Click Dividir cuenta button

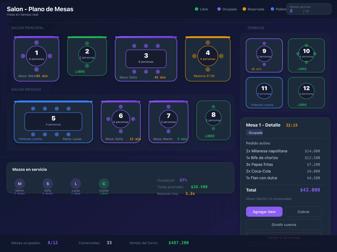[x=284, y=225]
